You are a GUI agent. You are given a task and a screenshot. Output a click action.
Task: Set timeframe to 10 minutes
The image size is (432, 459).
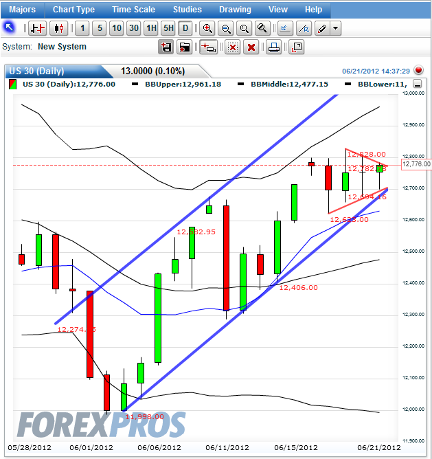click(x=117, y=28)
